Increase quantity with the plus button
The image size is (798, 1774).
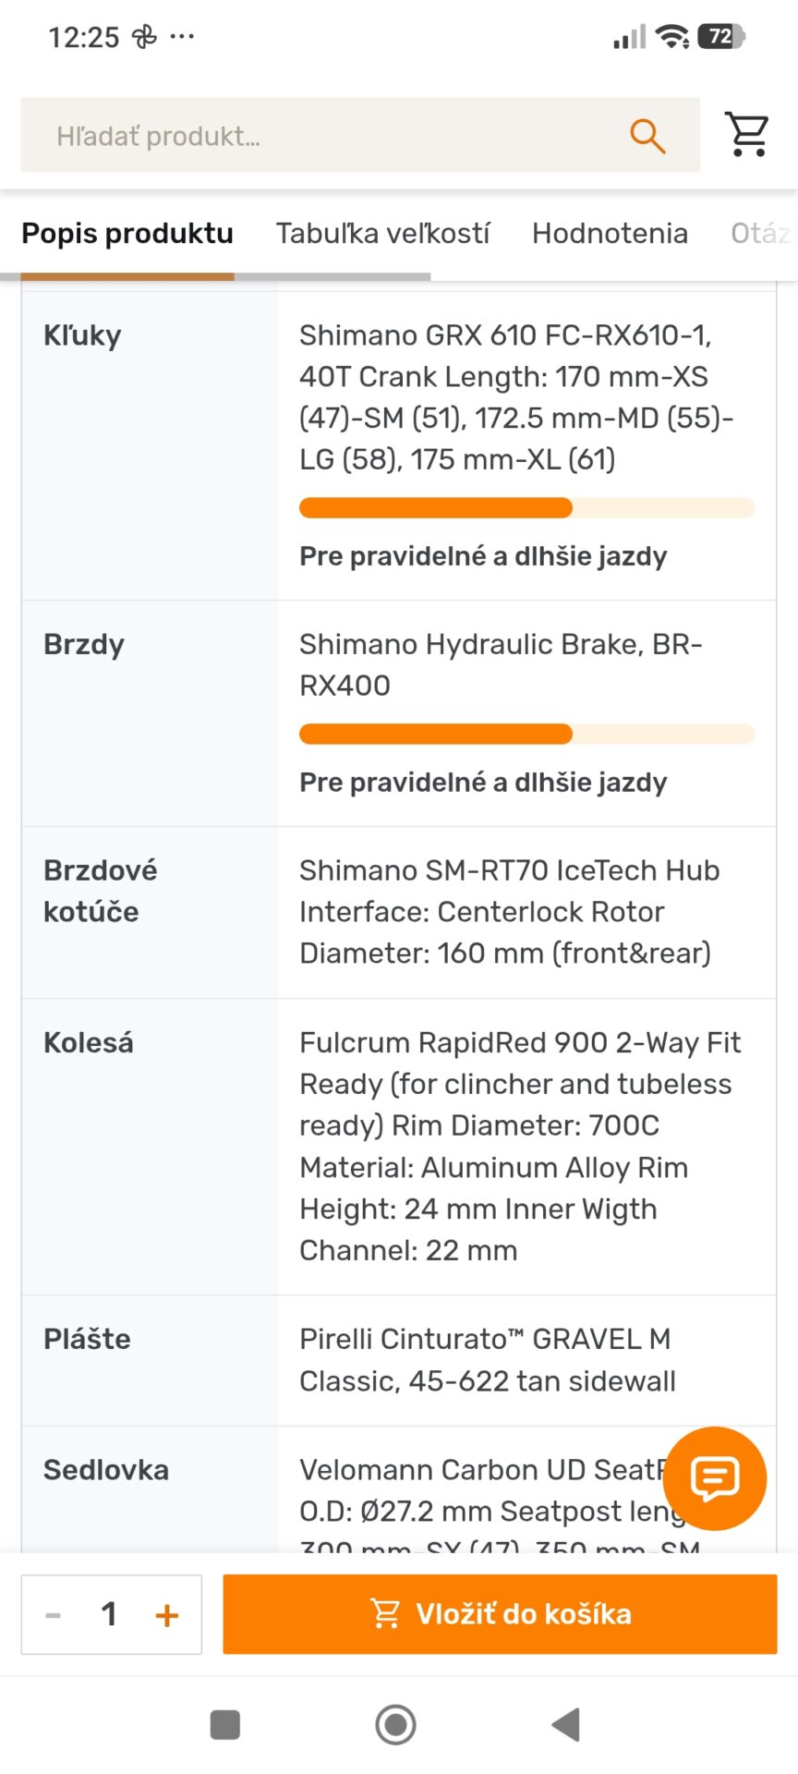point(167,1614)
